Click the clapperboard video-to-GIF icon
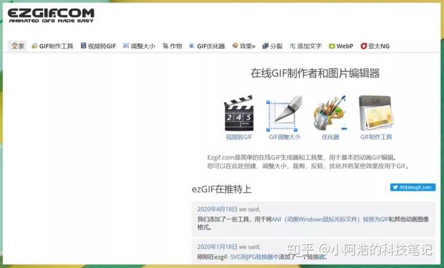 coord(239,114)
